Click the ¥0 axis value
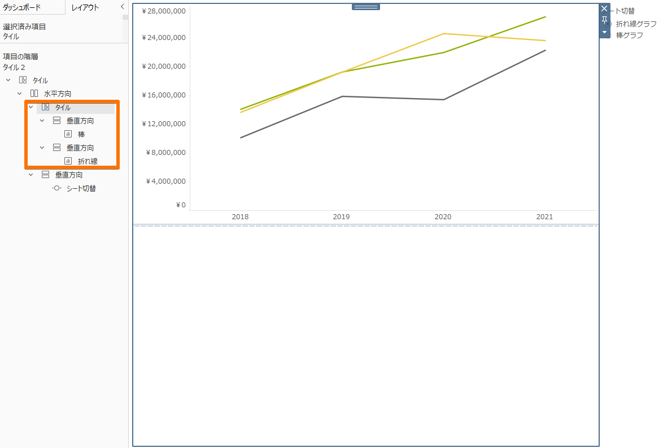 [x=181, y=205]
